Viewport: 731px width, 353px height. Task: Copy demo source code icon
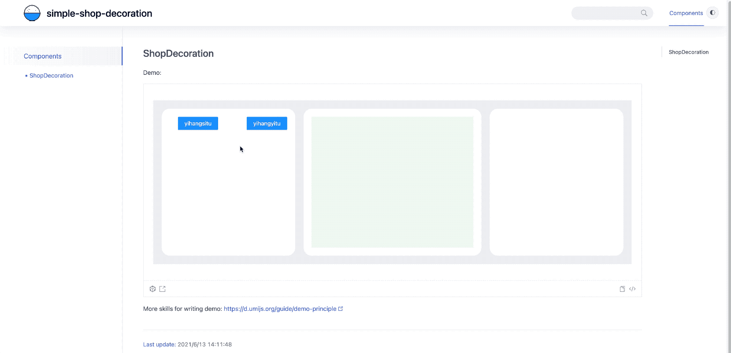pos(622,289)
